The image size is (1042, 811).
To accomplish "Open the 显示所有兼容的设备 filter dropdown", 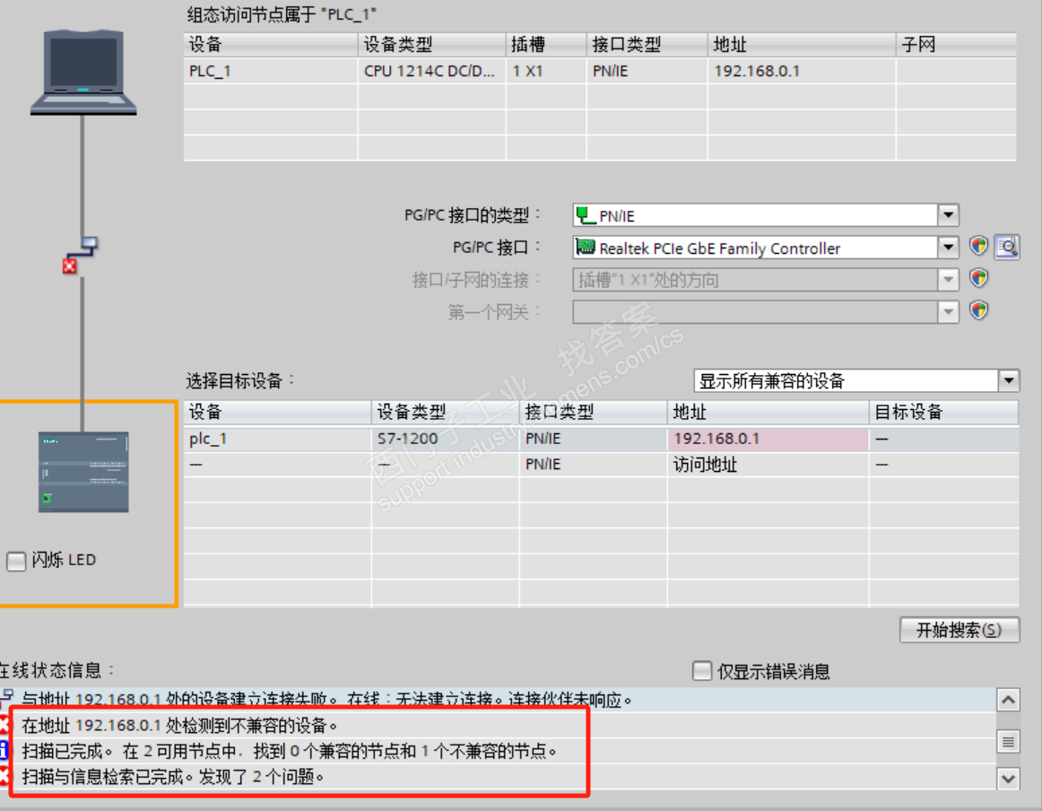I will 1009,381.
